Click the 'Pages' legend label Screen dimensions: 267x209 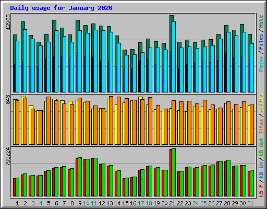(x=261, y=64)
